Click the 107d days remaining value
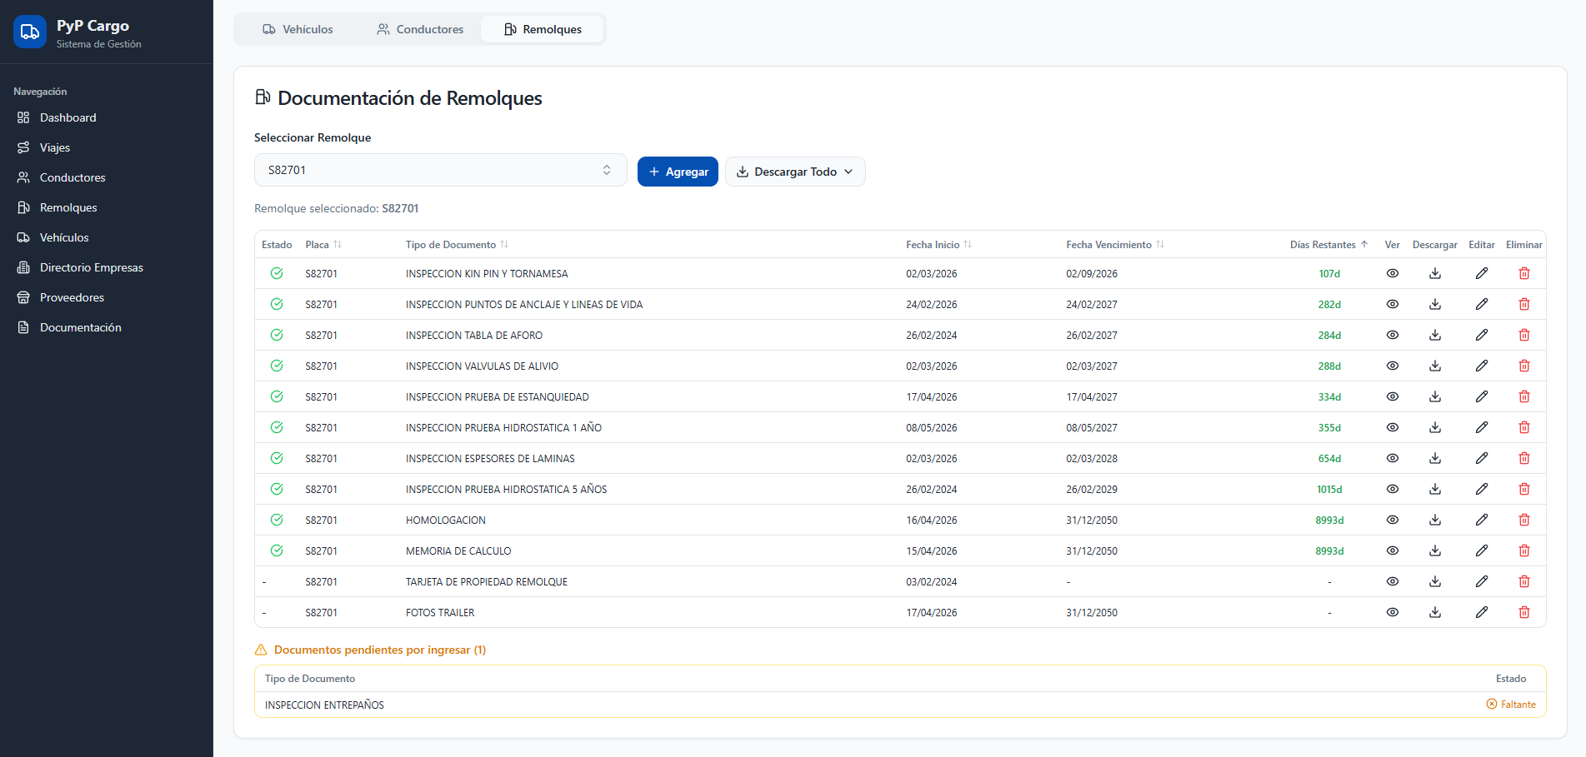 (x=1329, y=274)
